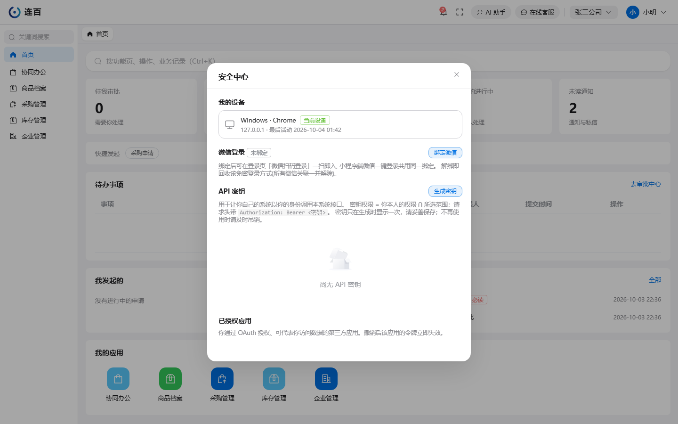The height and width of the screenshot is (424, 678).
Task: Open the 企业管理 app icon
Action: tap(326, 379)
